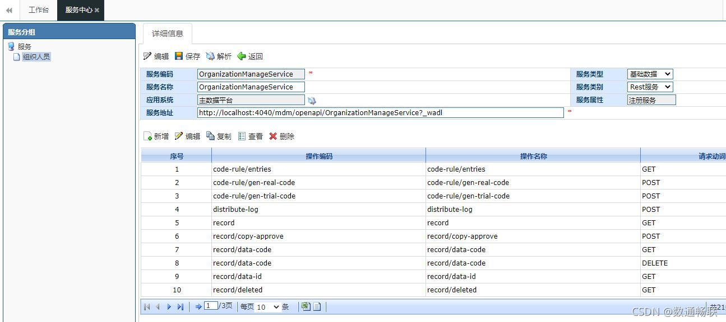Click row number 10 cell

point(177,290)
